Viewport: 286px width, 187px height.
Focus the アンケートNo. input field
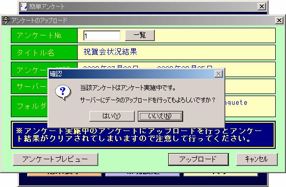coord(102,35)
